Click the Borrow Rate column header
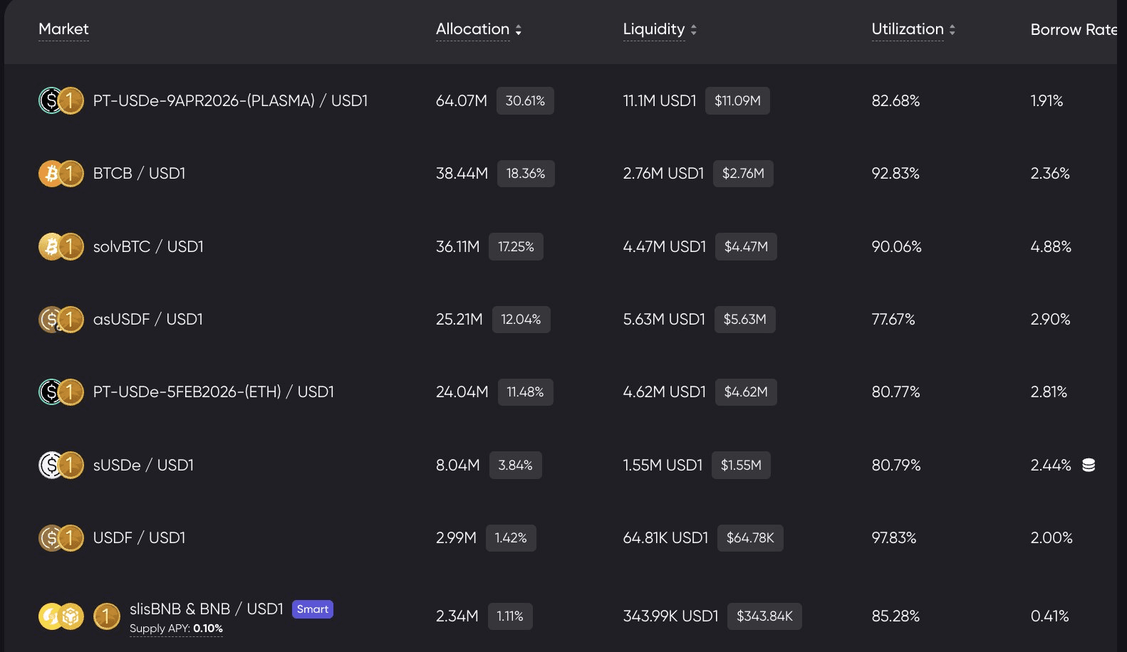 (x=1073, y=30)
